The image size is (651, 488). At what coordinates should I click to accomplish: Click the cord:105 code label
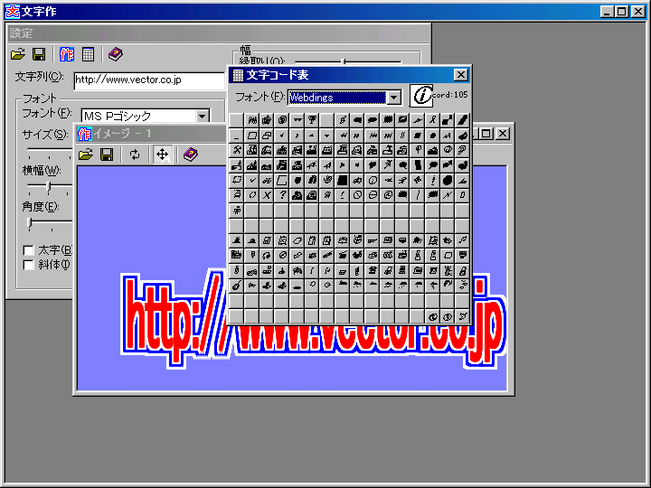tap(450, 95)
